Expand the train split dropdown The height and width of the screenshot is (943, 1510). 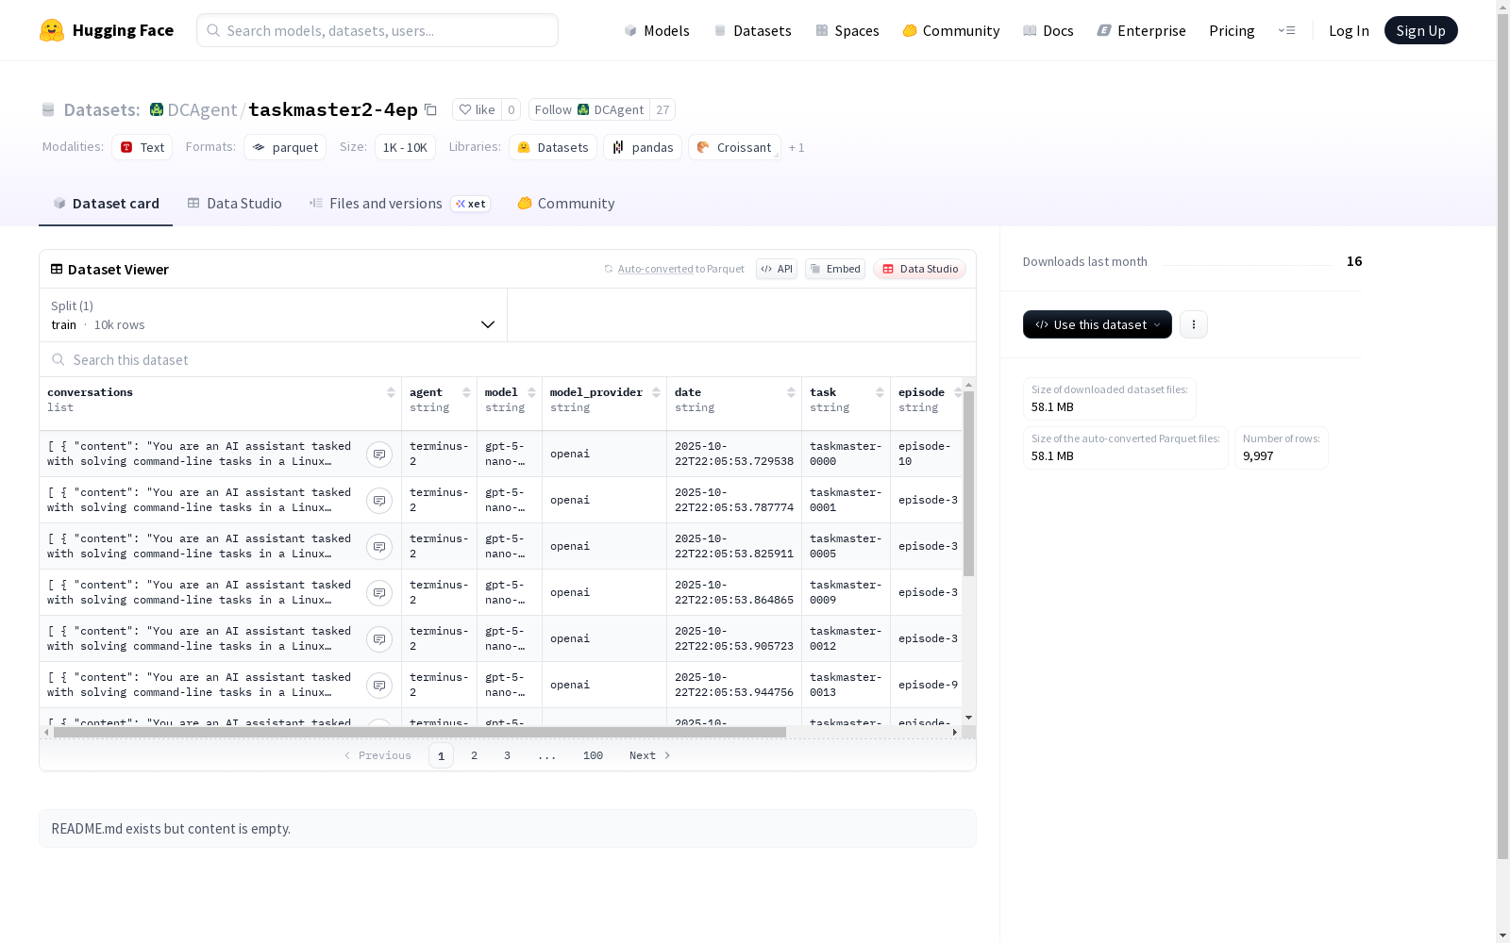click(x=273, y=315)
